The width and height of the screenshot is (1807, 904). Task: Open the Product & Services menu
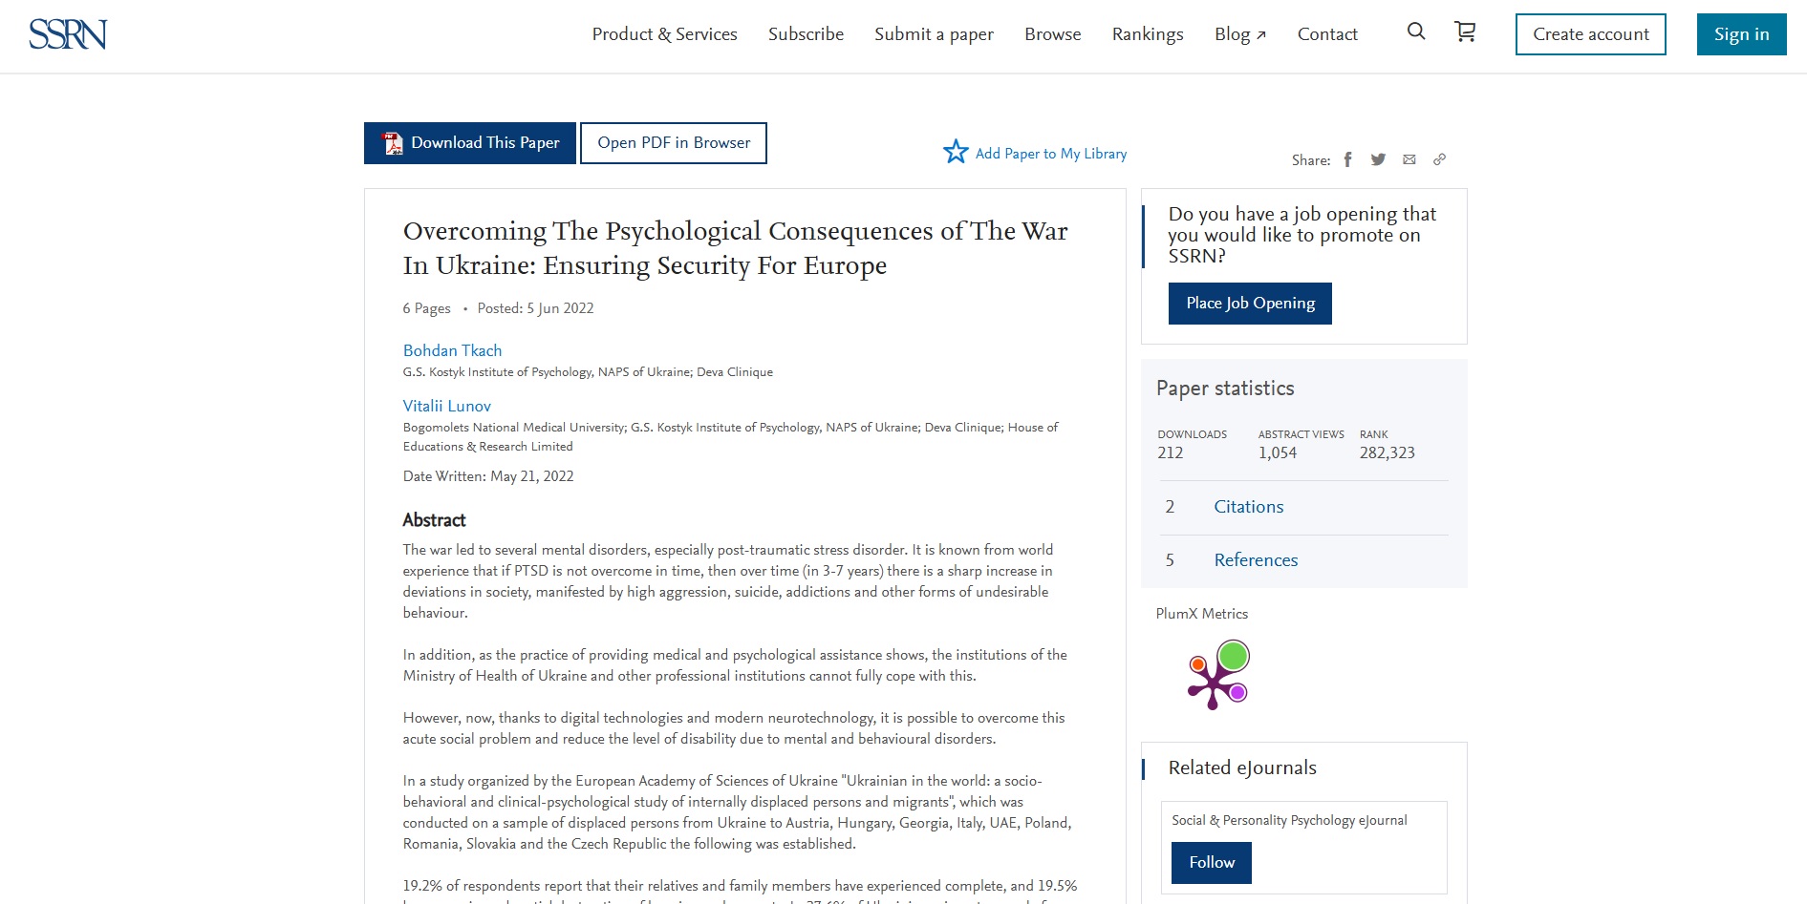tap(664, 34)
